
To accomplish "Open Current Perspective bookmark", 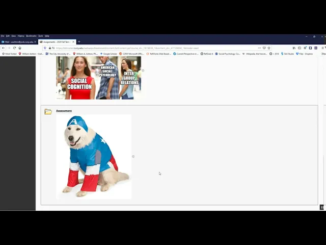I will 186,54.
